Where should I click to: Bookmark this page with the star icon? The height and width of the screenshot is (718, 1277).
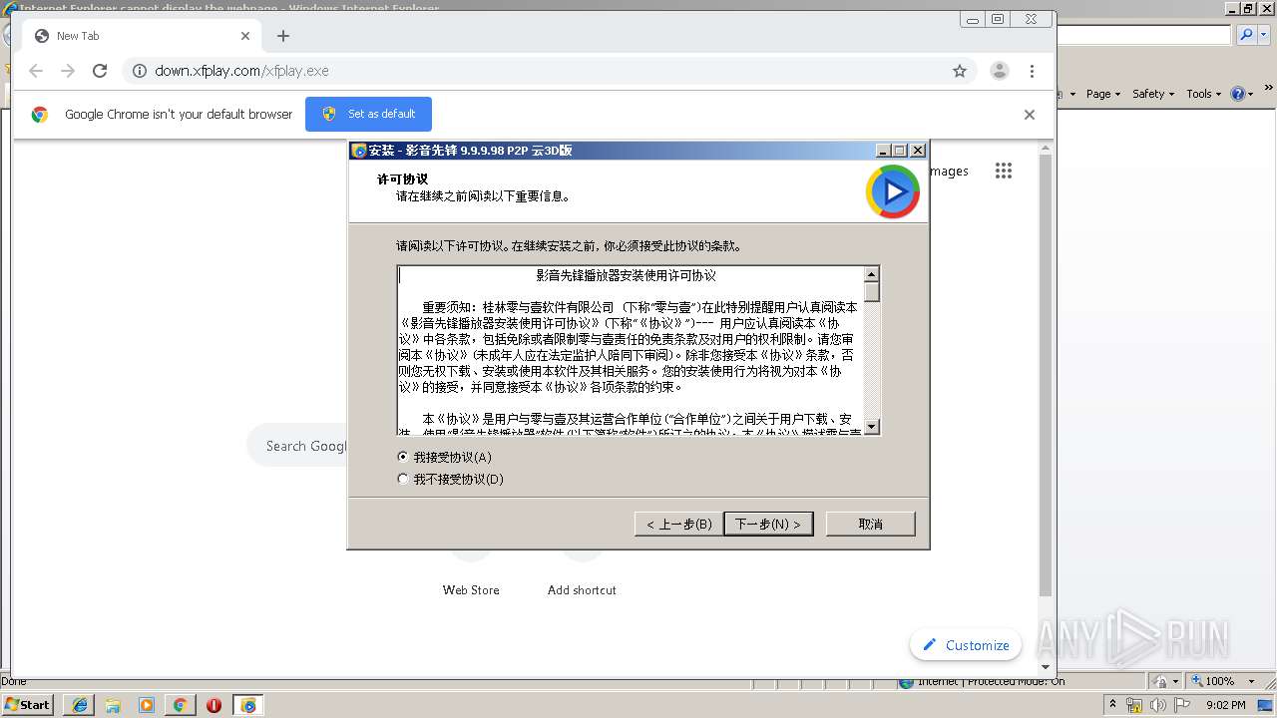960,71
